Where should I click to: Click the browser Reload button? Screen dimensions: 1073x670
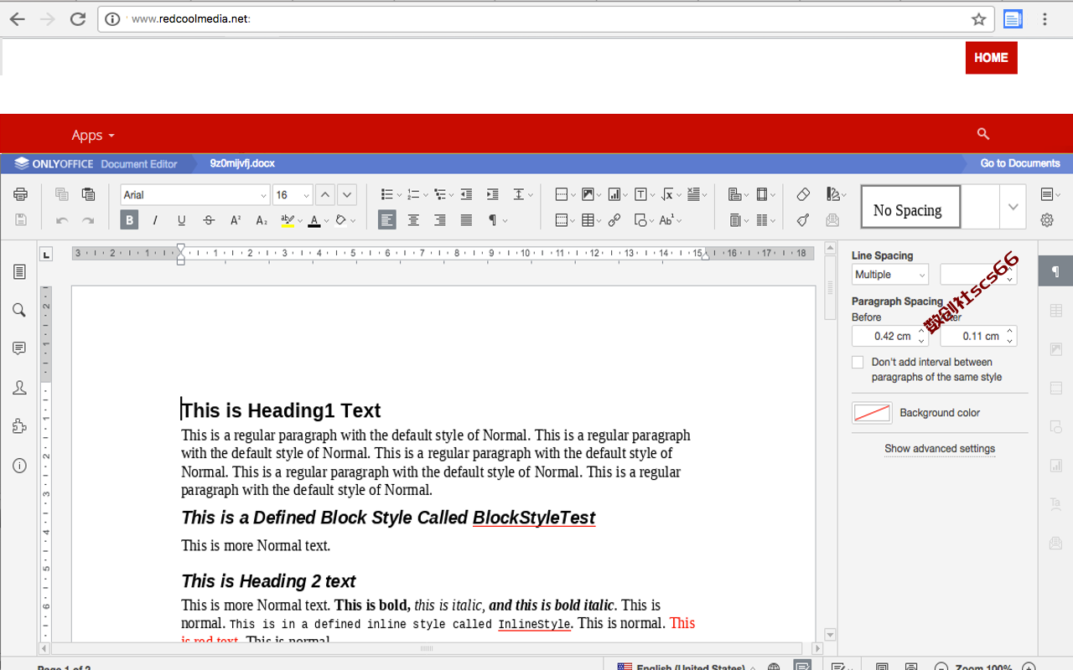coord(78,19)
